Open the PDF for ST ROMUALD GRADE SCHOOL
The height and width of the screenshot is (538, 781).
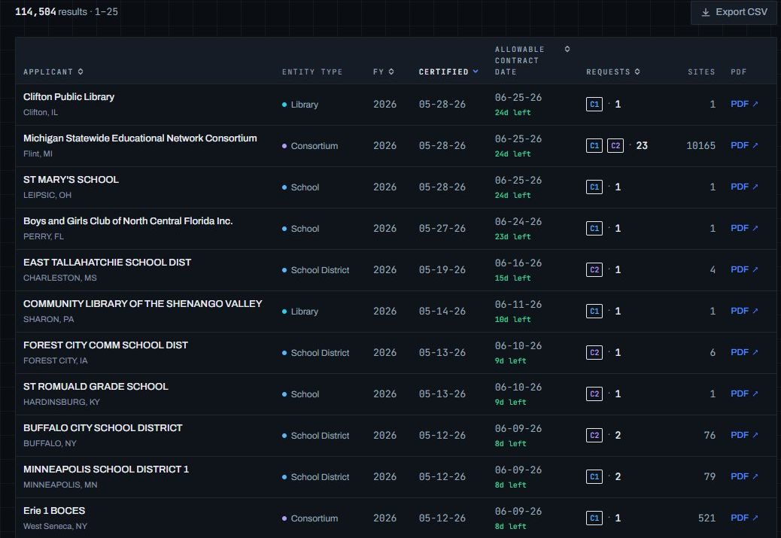click(744, 394)
